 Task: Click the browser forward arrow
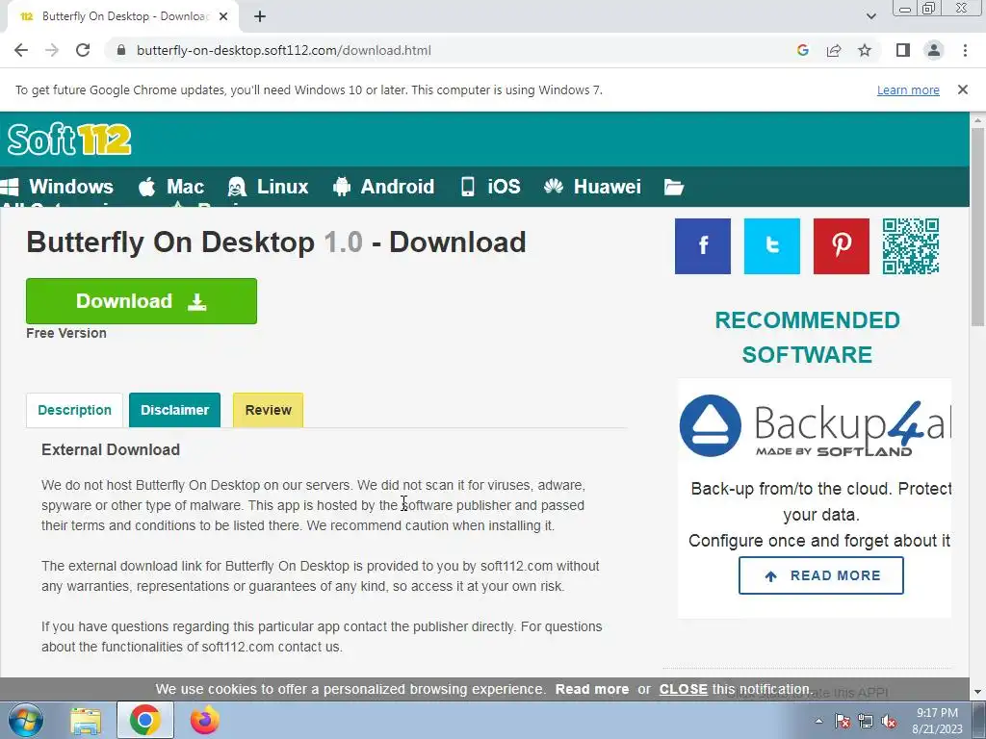coord(52,50)
